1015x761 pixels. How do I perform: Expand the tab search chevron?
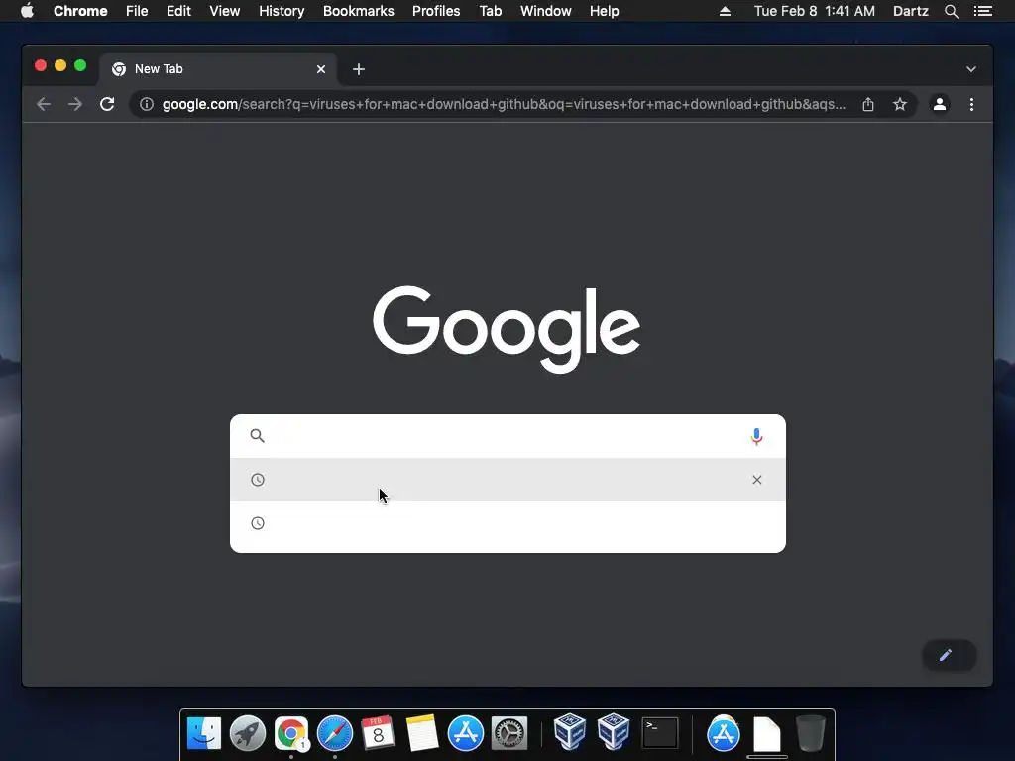pyautogui.click(x=971, y=69)
